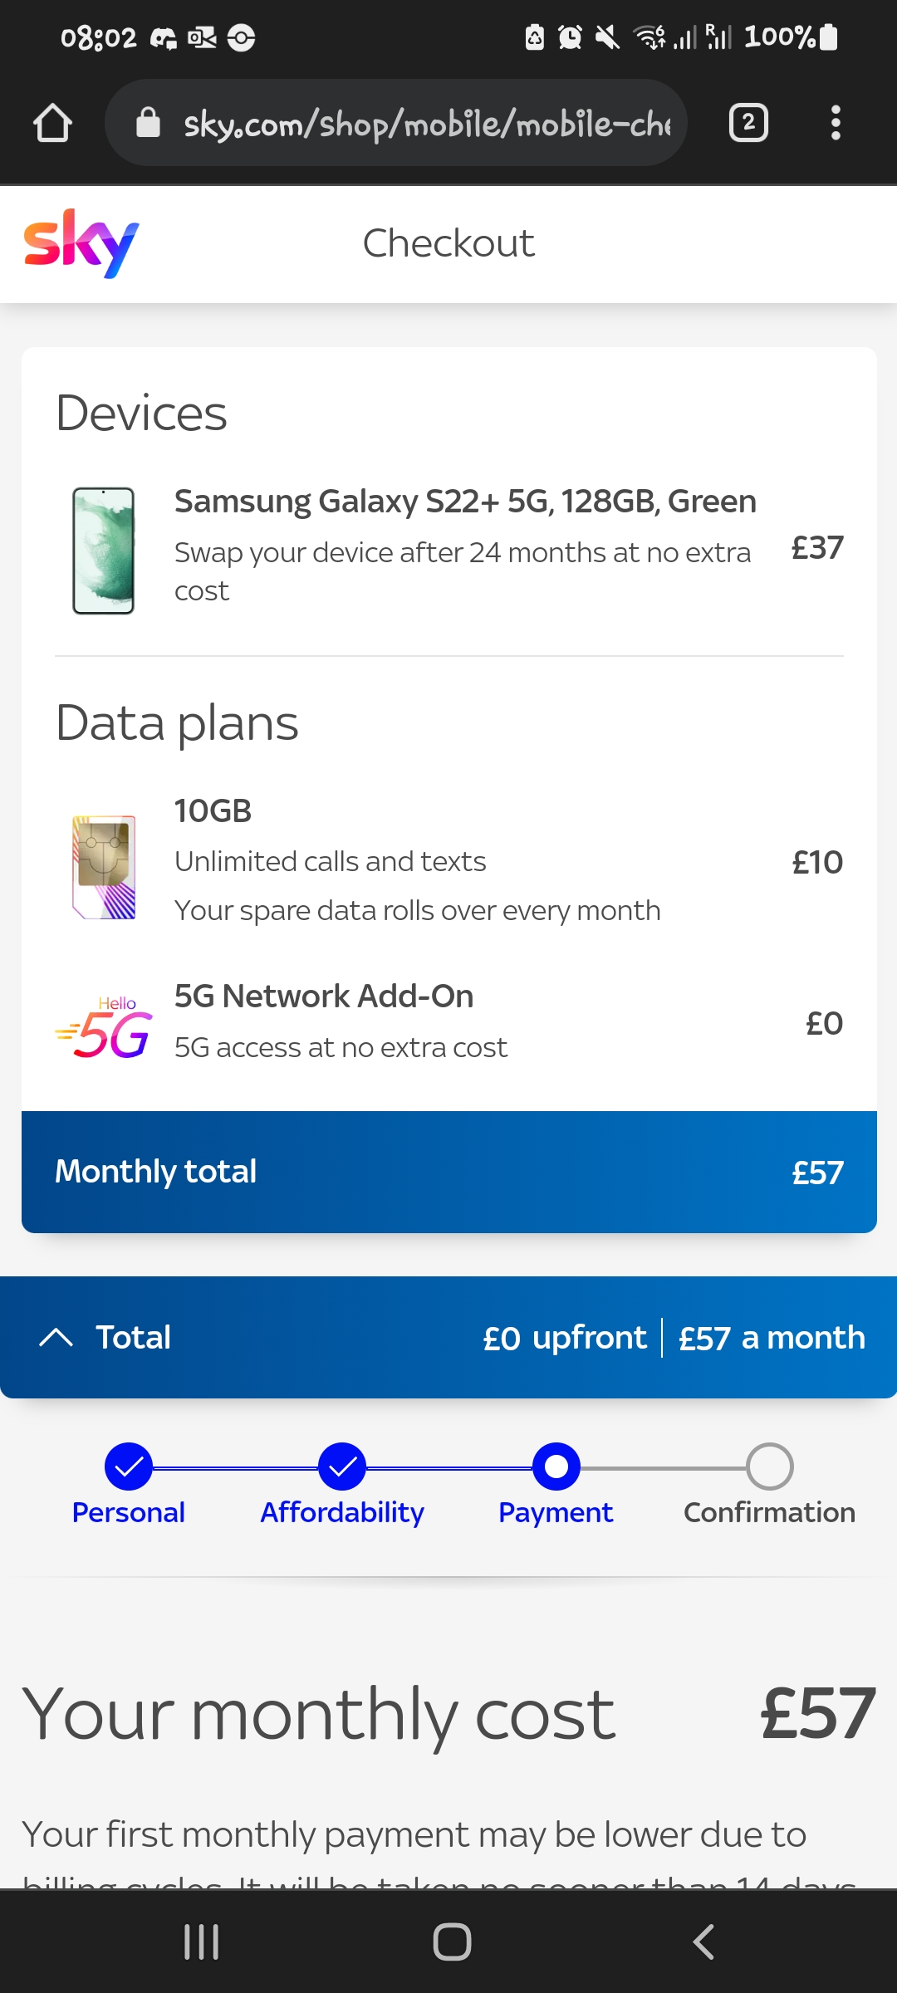Tap the Sky logo

(x=81, y=242)
